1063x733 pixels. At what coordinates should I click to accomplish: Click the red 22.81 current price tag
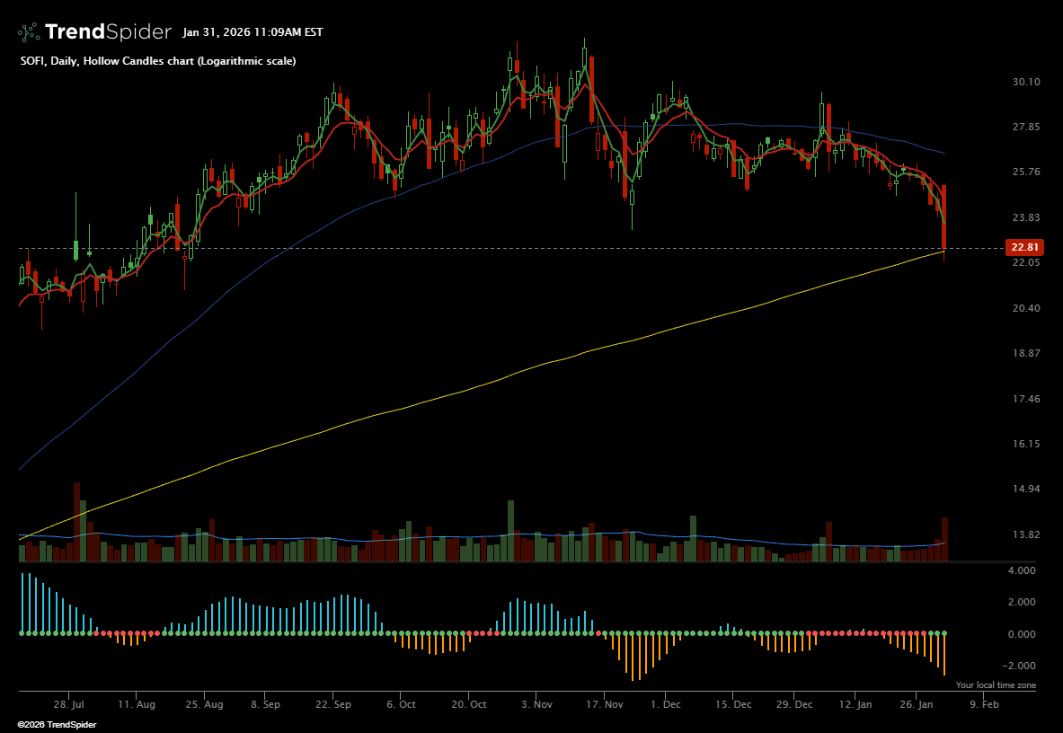1024,248
